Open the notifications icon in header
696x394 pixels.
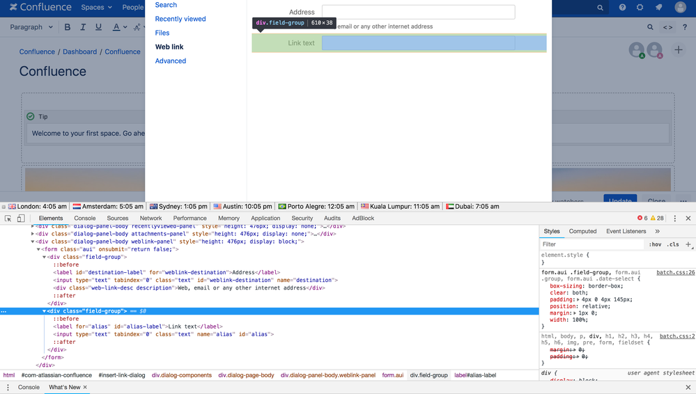tap(658, 7)
